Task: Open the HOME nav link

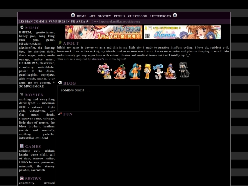Action: point(81,16)
